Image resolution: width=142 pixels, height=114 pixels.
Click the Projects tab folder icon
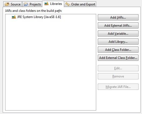point(26,4)
